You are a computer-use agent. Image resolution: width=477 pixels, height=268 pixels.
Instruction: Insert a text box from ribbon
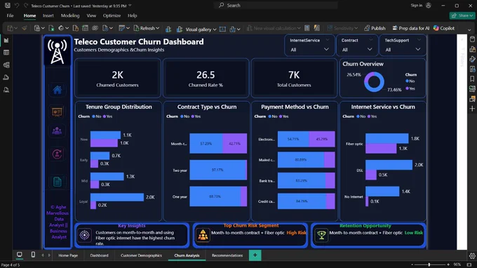[222, 29]
